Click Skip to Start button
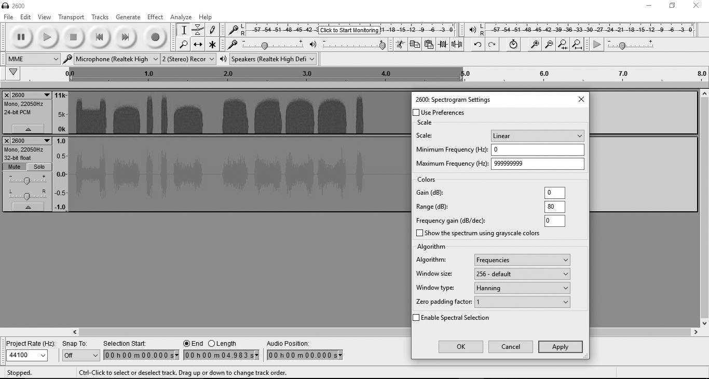Viewport: 709px width, 379px height. (99, 37)
